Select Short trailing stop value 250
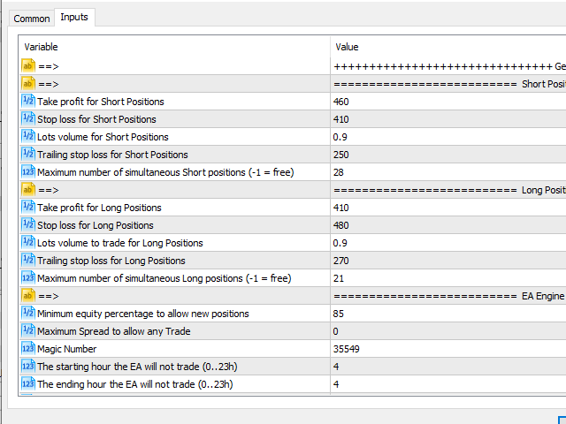 (341, 155)
